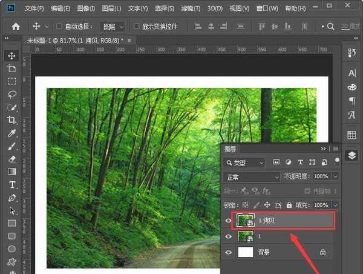The width and height of the screenshot is (363, 274).
Task: Select the layer 1 thumbnail
Action: [246, 236]
